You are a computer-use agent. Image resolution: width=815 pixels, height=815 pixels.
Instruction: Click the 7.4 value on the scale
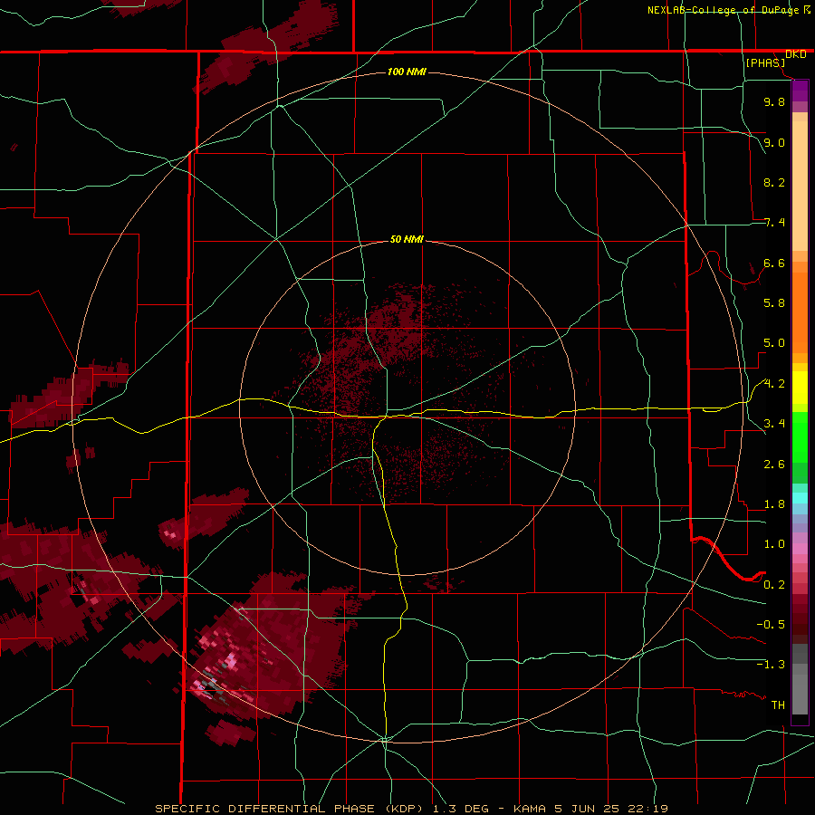(x=774, y=223)
